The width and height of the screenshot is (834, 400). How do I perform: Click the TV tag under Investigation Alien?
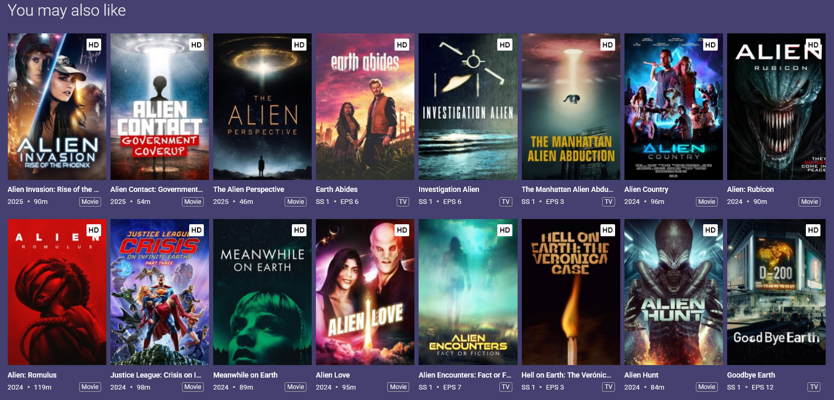pyautogui.click(x=506, y=202)
